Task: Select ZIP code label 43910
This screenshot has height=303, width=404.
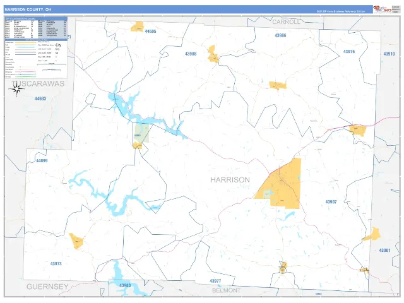Action: [389, 54]
